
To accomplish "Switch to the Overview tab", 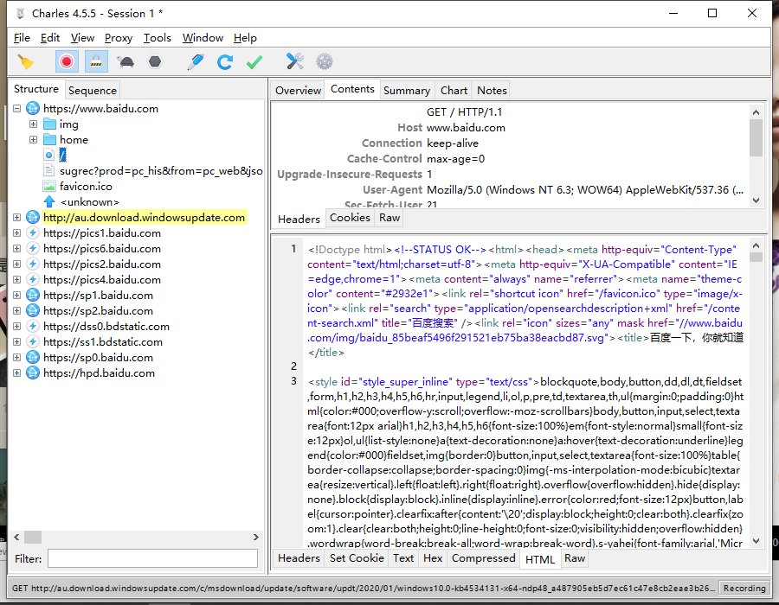I will tap(298, 90).
